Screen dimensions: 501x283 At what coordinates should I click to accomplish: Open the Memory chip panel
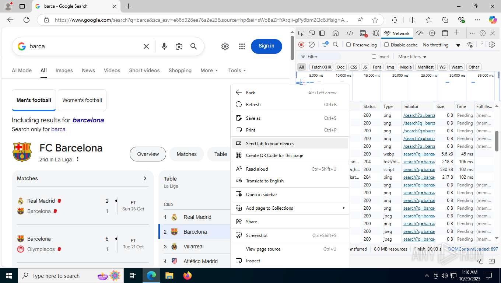pos(432,33)
